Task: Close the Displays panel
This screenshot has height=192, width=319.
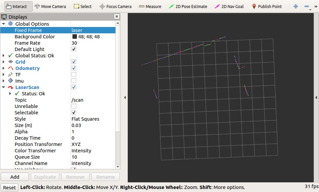Action: (116, 17)
